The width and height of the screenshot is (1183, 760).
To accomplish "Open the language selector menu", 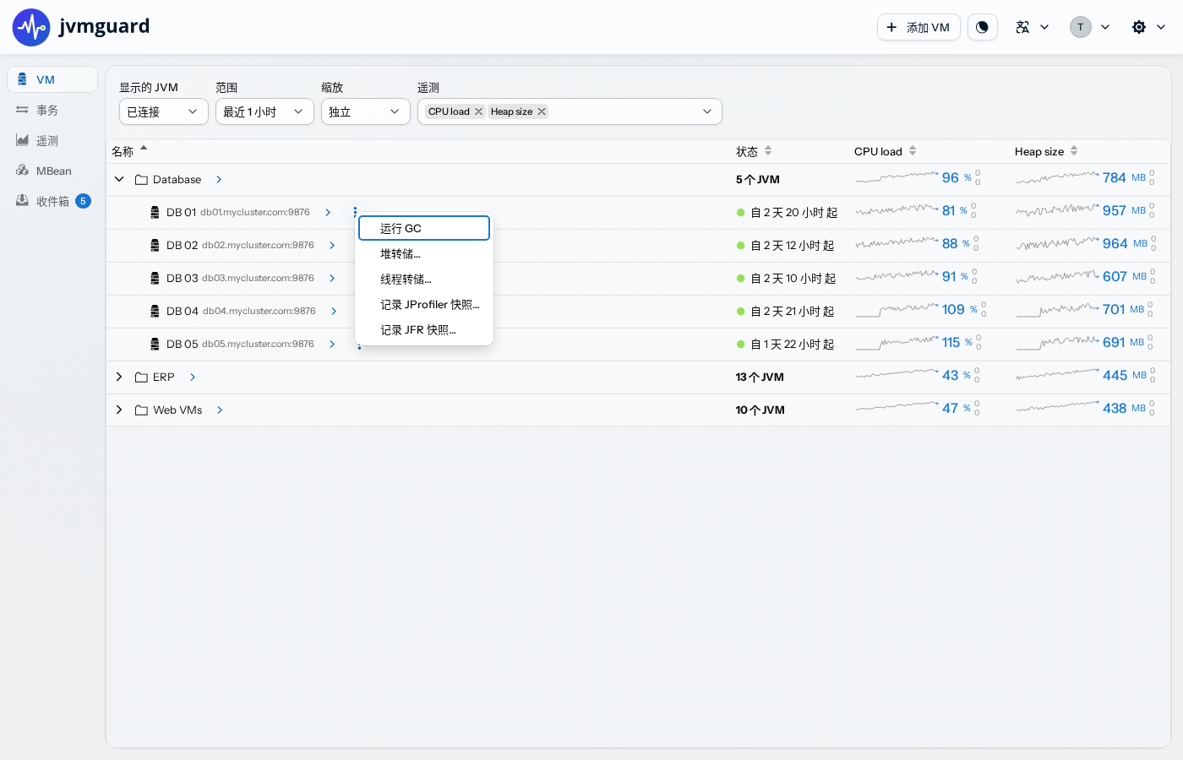I will click(x=1032, y=27).
